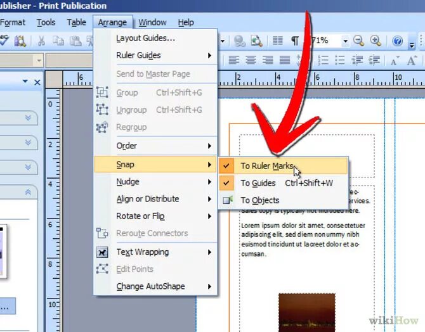Close the Arrange menu
This screenshot has height=332, width=425.
tap(112, 22)
